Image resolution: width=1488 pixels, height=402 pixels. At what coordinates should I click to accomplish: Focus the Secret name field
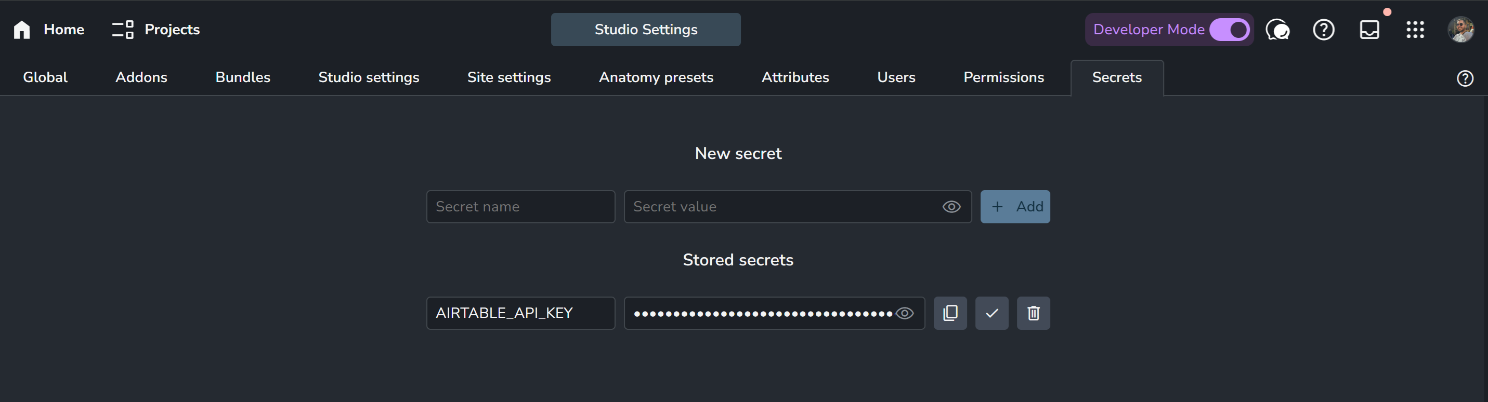pyautogui.click(x=520, y=207)
